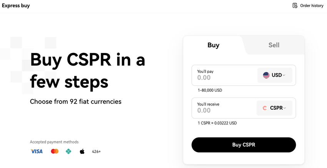Click the Express buy page title
This screenshot has height=168, width=327.
pyautogui.click(x=16, y=6)
